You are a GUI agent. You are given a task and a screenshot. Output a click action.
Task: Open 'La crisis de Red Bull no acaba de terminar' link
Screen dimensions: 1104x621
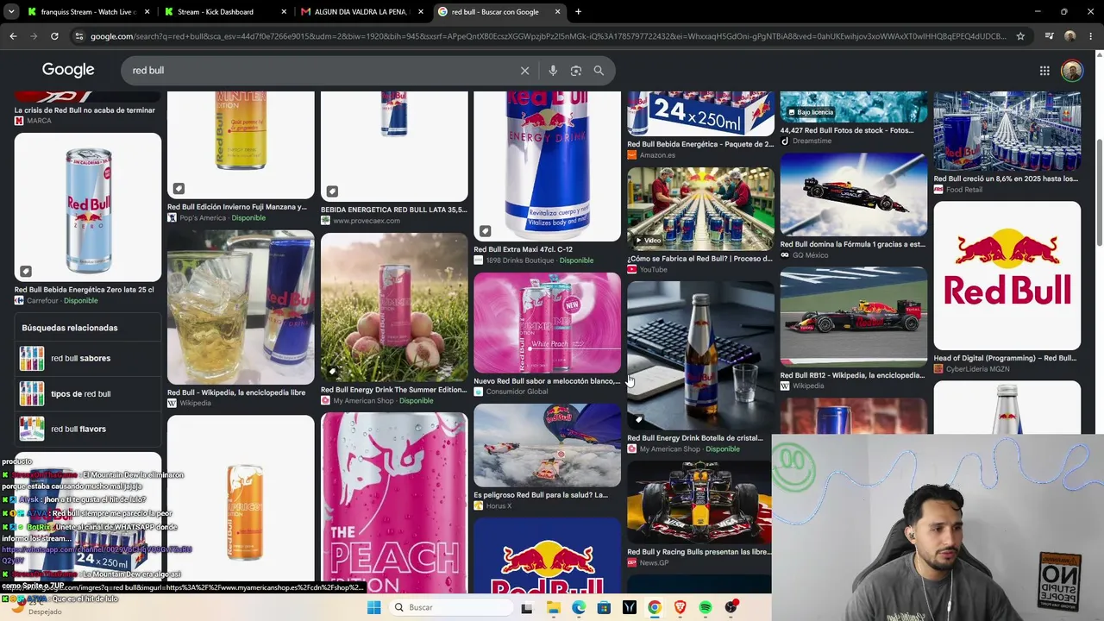point(85,110)
